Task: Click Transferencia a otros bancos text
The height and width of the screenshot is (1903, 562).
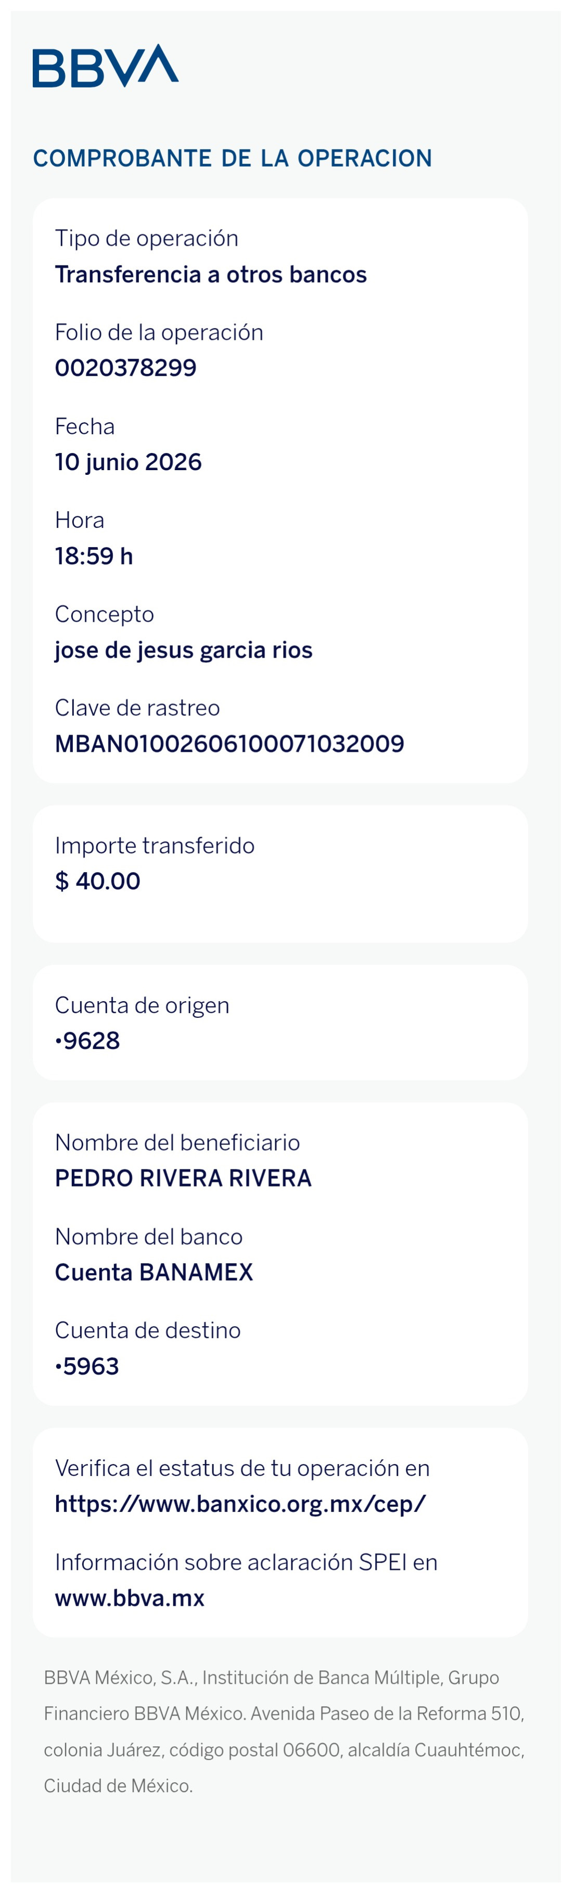Action: (210, 275)
